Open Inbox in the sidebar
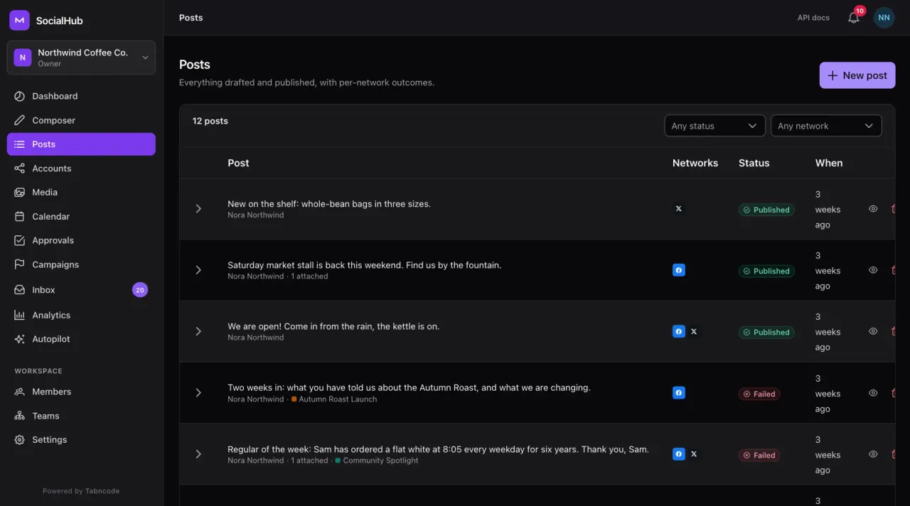The image size is (910, 506). tap(81, 289)
